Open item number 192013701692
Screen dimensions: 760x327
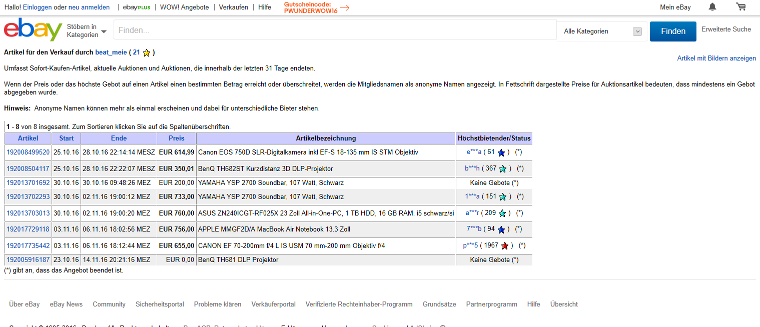(28, 183)
